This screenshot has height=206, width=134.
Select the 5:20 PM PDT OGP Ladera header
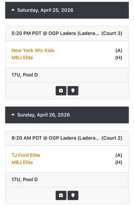(x=67, y=33)
